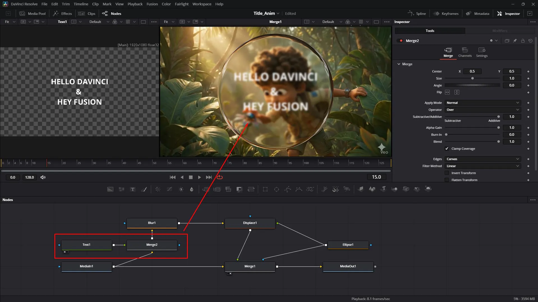Image resolution: width=538 pixels, height=302 pixels.
Task: Switch to Channels tab in Inspector
Action: (x=465, y=52)
